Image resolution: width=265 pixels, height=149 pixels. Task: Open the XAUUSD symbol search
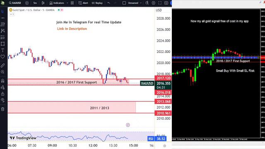15,3
